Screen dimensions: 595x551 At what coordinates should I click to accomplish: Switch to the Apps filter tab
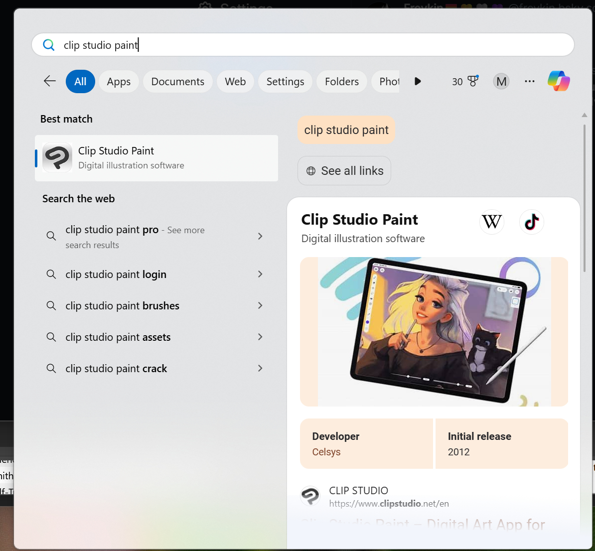coord(119,82)
